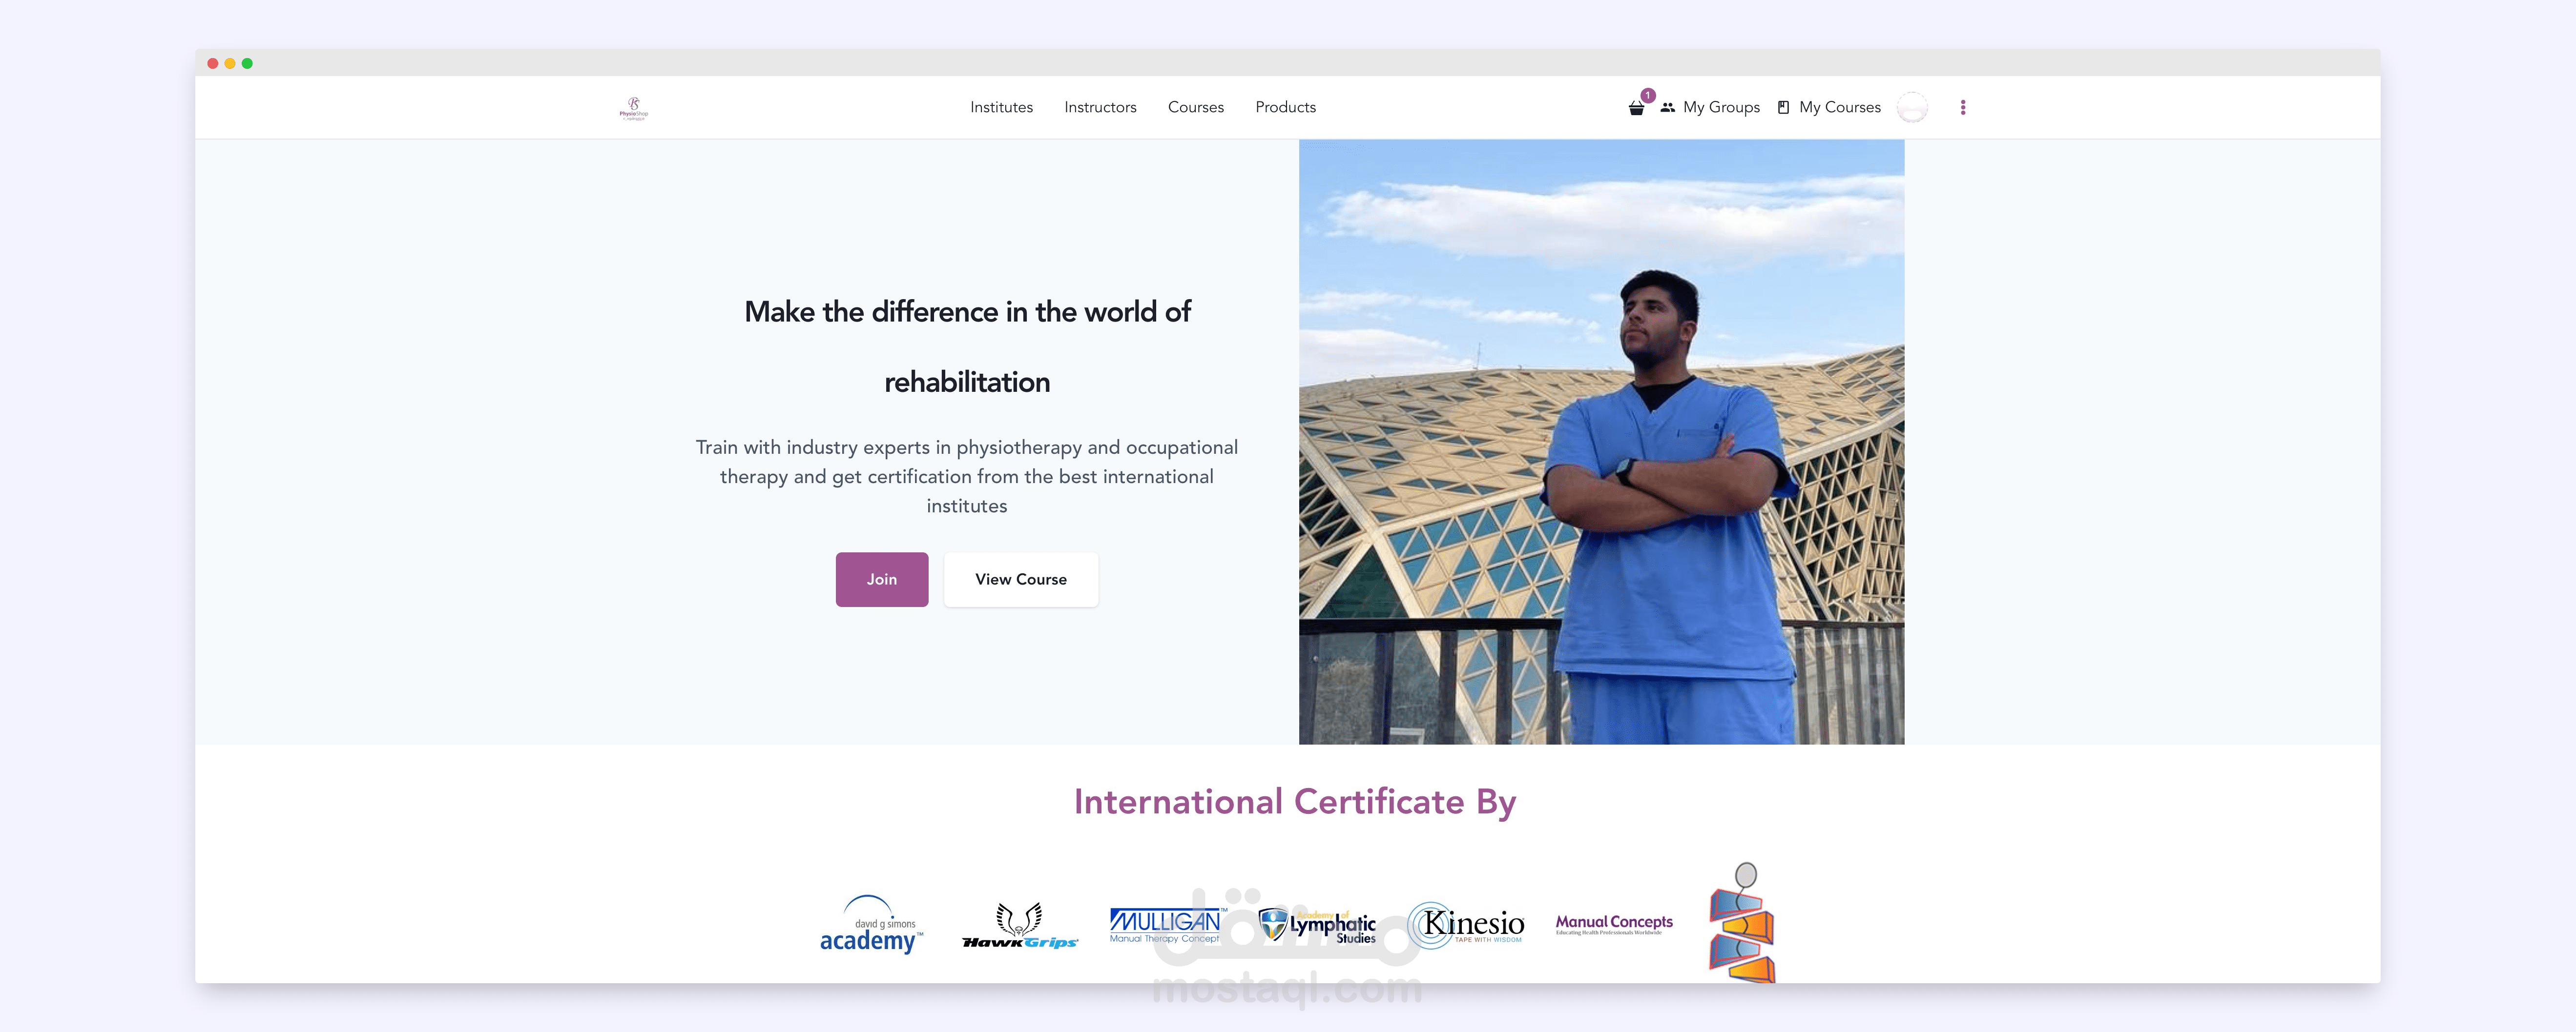Click the colorful spine-shaped institute logo
The height and width of the screenshot is (1032, 2576).
coord(1743,922)
